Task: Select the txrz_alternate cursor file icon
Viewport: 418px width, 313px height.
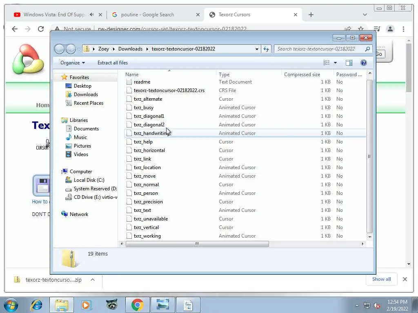Action: [x=129, y=99]
